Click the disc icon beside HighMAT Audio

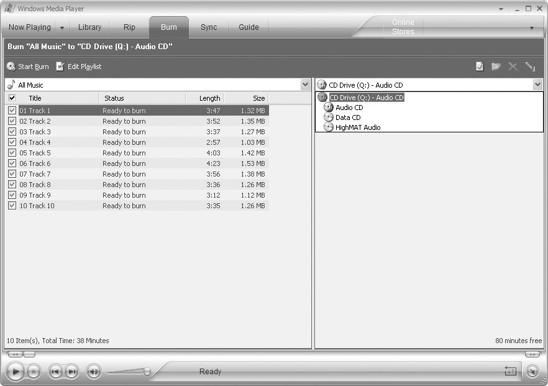(329, 127)
